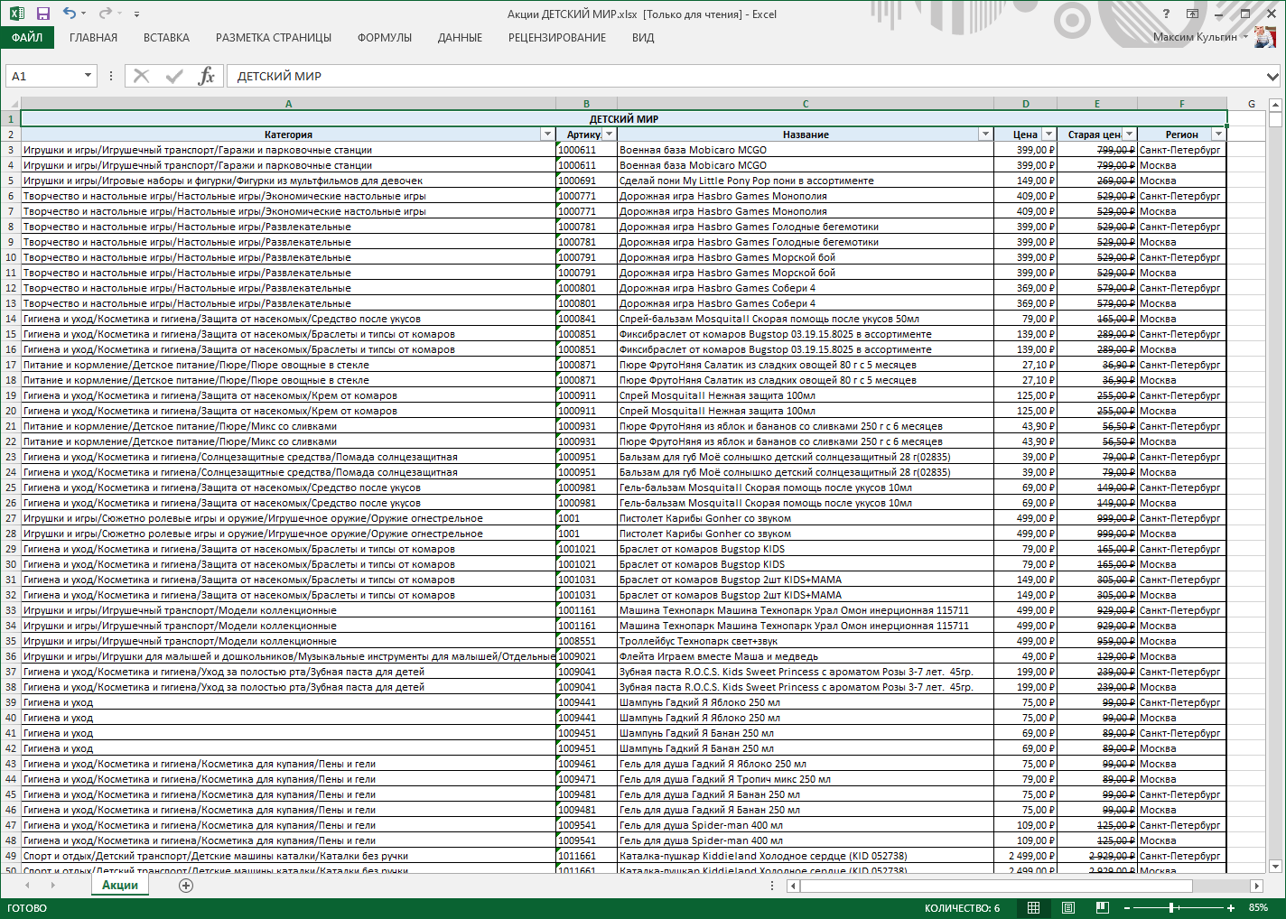Open the Регион filter dropdown
Screen dimensions: 1286x919
1218,135
